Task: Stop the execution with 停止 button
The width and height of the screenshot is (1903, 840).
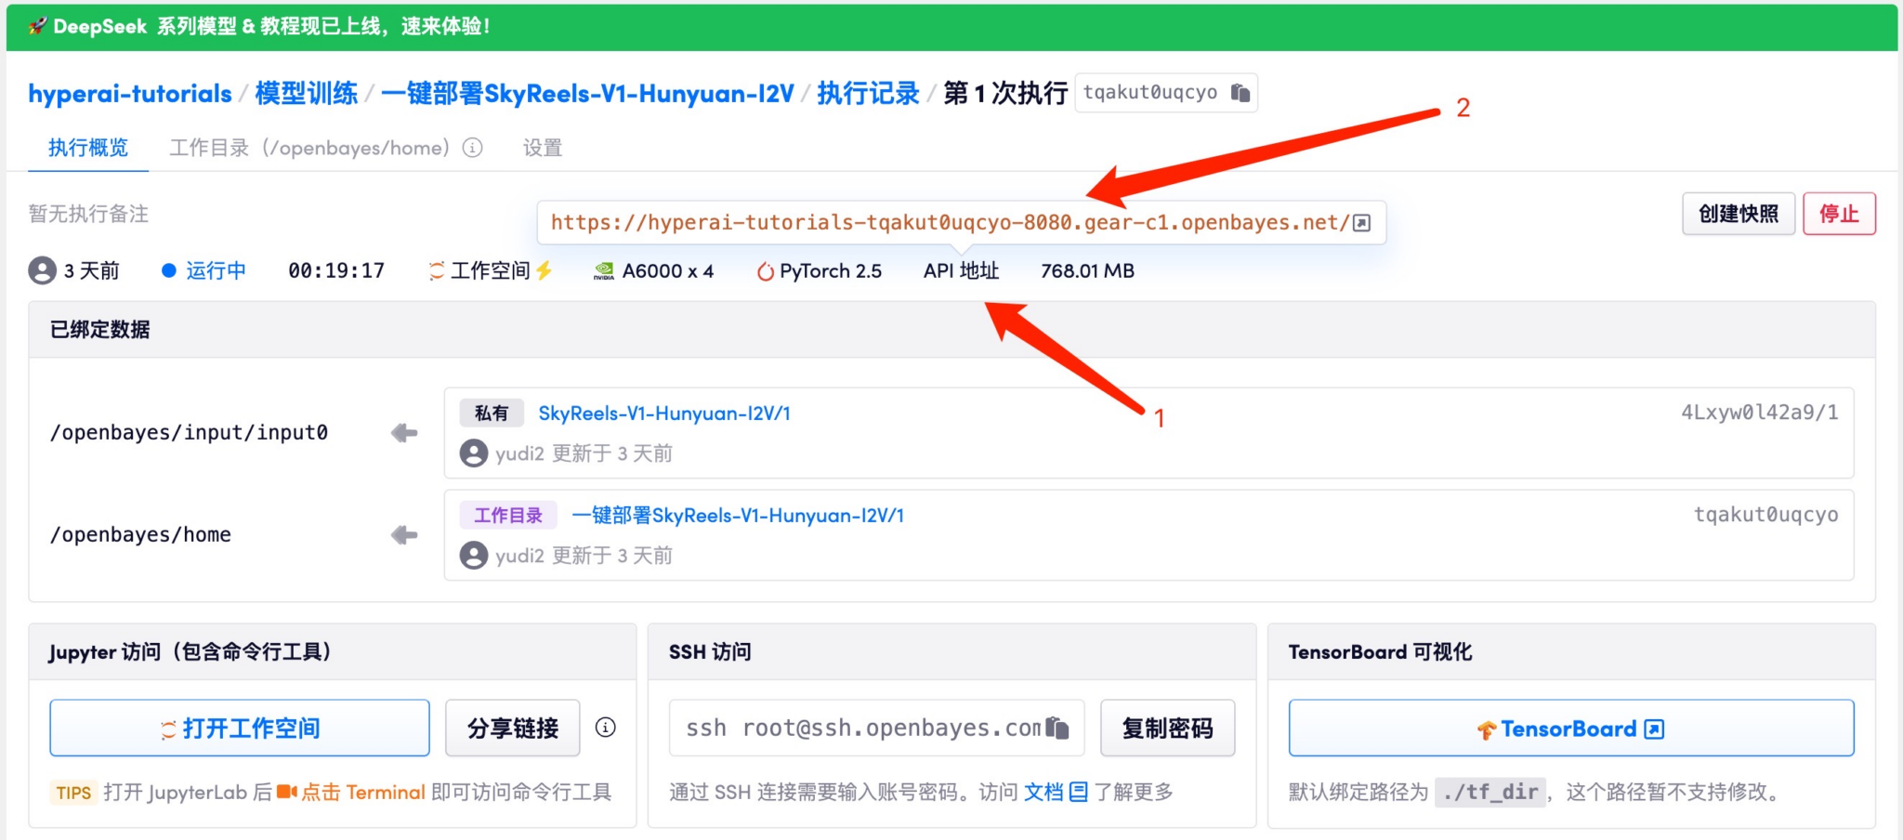Action: (x=1839, y=214)
